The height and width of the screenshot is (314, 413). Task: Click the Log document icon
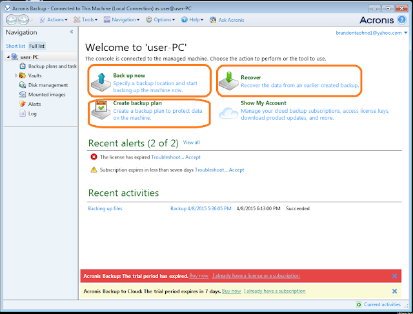click(x=23, y=113)
